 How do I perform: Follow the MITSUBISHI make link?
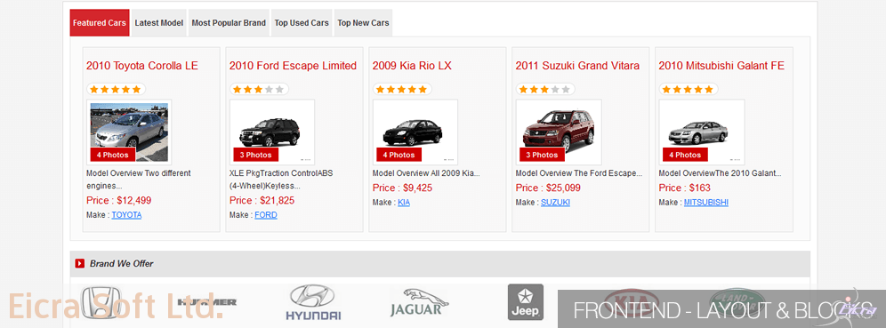click(x=706, y=202)
